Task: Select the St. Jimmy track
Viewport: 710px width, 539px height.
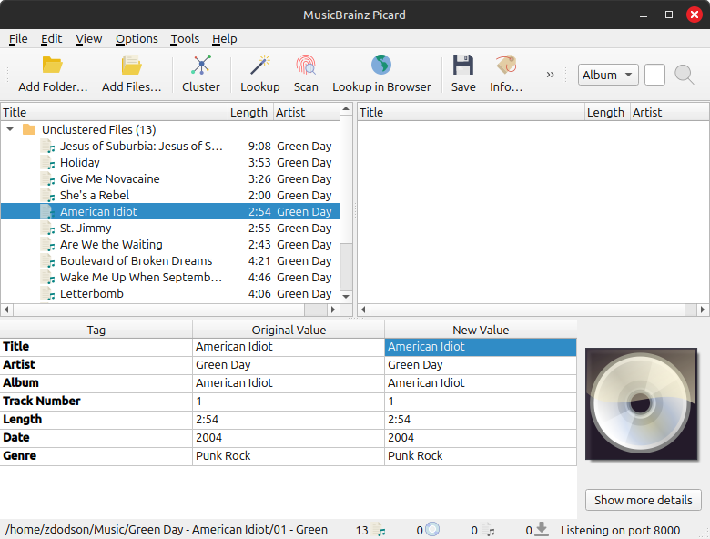Action: tap(170, 229)
